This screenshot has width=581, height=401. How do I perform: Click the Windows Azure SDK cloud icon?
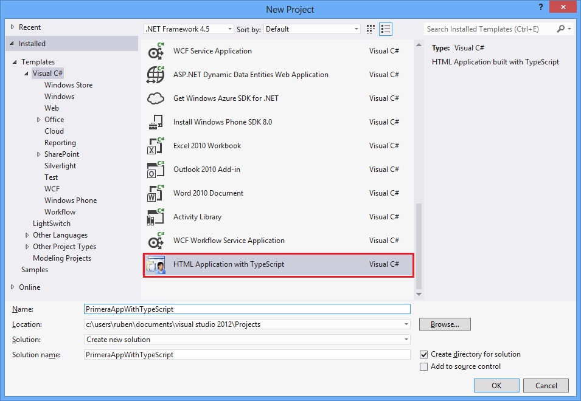pos(156,98)
